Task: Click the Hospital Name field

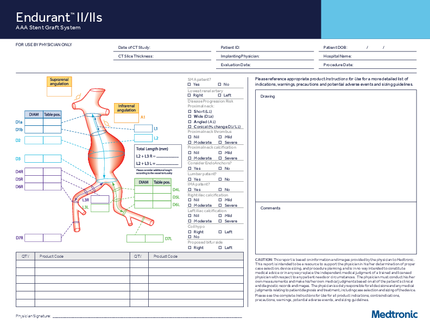Action: 368,56
